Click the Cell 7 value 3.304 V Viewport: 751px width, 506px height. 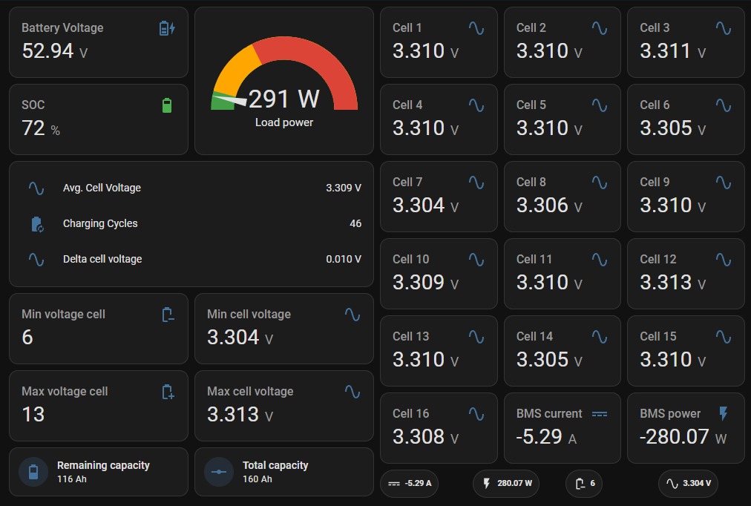tap(425, 206)
